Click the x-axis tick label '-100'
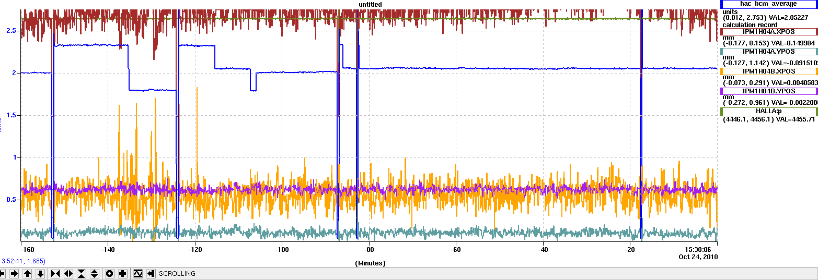 click(282, 250)
